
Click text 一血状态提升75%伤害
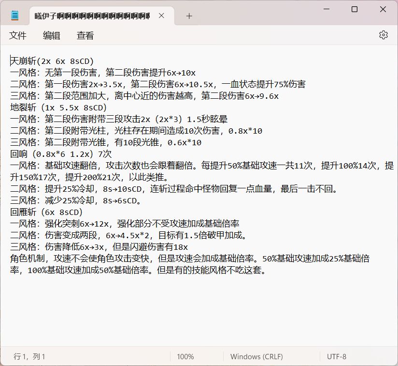click(x=263, y=84)
